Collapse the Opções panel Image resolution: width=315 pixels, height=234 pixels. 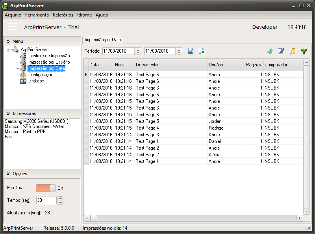pyautogui.click(x=8, y=174)
